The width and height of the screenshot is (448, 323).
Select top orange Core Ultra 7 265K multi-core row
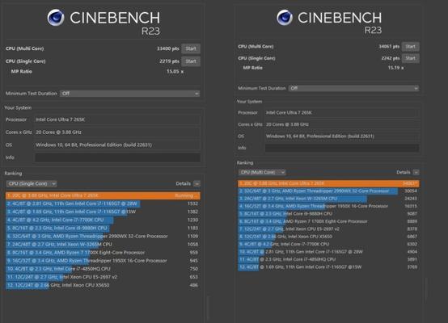(x=328, y=183)
